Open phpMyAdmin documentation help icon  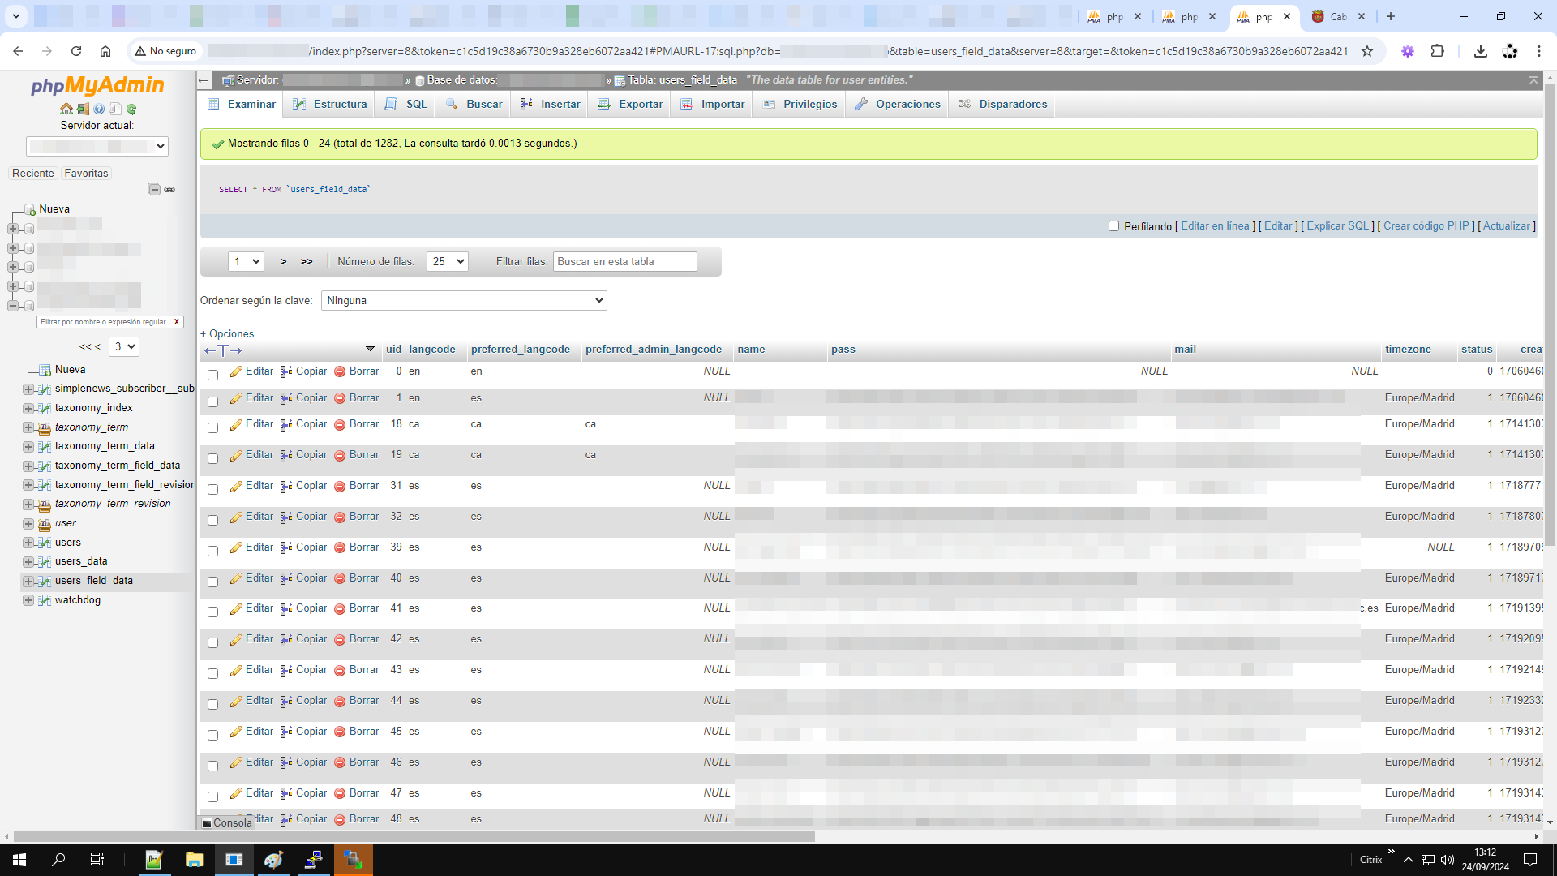tap(99, 109)
